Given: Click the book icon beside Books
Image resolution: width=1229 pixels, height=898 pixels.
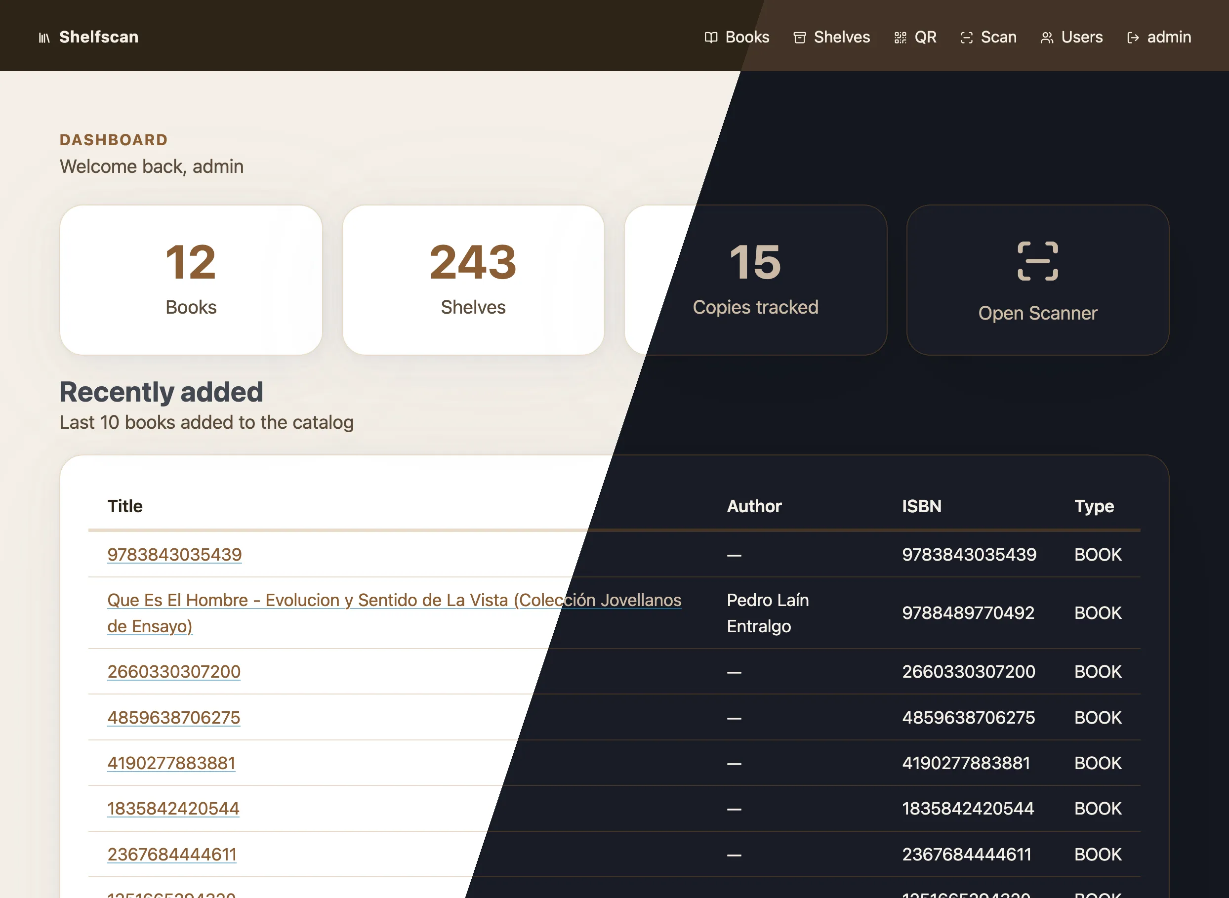Looking at the screenshot, I should (x=711, y=38).
